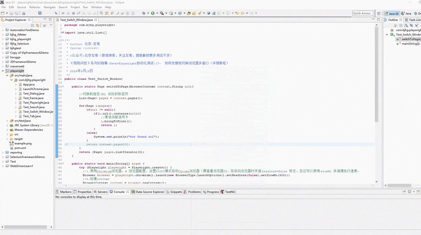Fold the switchToPage method at line 24
Viewport: 421px width, 235px height.
(x=63, y=87)
